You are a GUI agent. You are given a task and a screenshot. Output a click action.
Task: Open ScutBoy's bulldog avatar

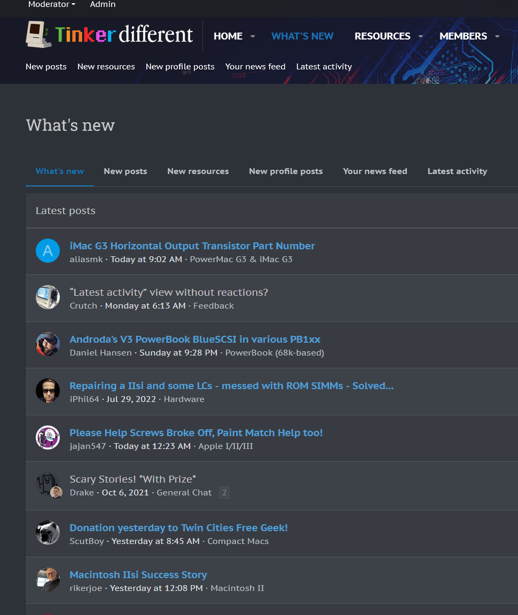point(48,533)
